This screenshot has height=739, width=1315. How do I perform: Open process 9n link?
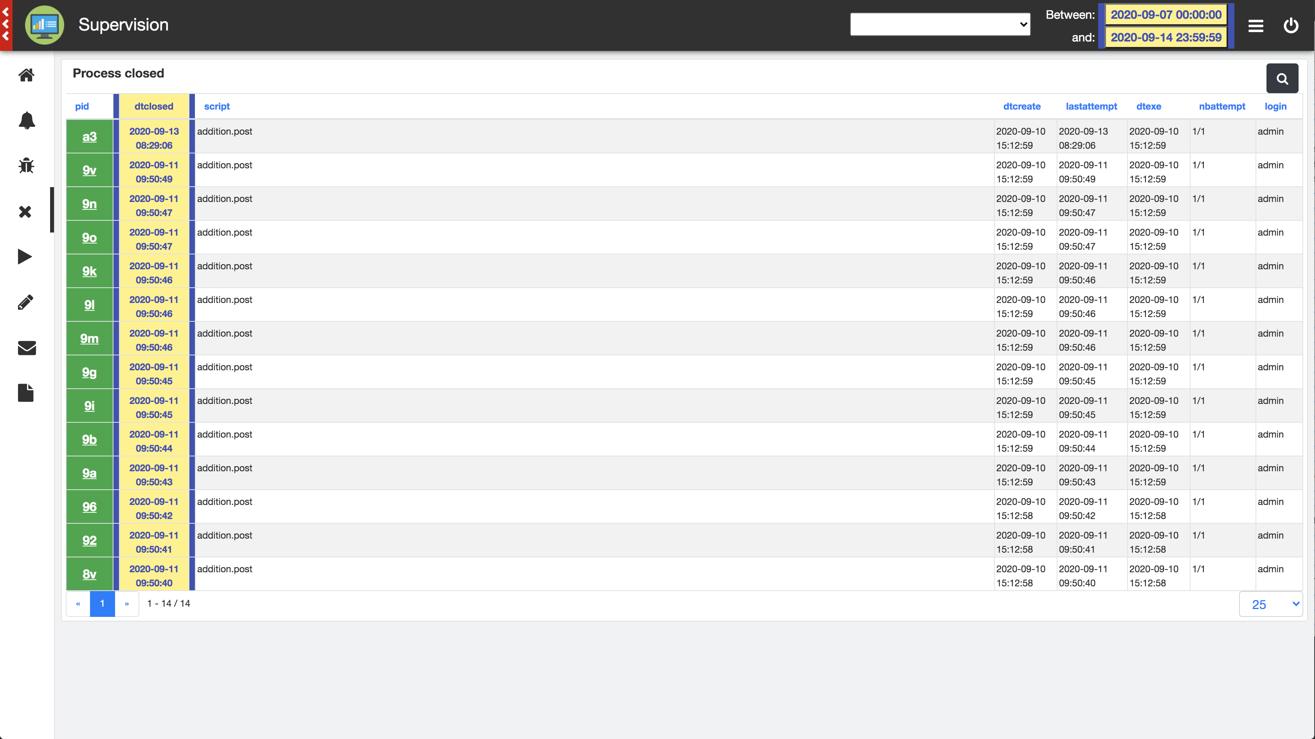click(x=89, y=204)
